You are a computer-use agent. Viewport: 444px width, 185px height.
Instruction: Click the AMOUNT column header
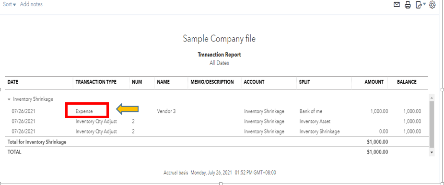click(x=374, y=82)
